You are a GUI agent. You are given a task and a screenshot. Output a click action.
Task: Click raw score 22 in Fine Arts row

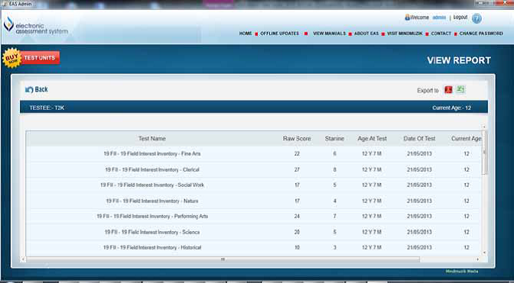[297, 153]
